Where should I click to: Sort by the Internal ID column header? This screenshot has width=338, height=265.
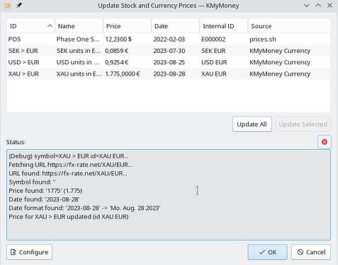point(224,26)
